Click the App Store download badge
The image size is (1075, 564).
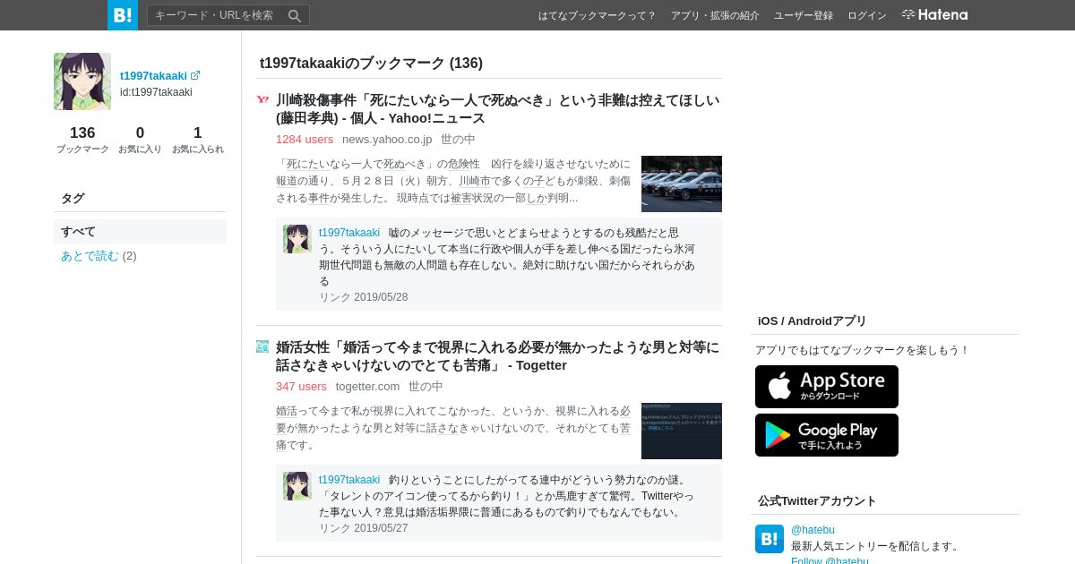point(827,387)
